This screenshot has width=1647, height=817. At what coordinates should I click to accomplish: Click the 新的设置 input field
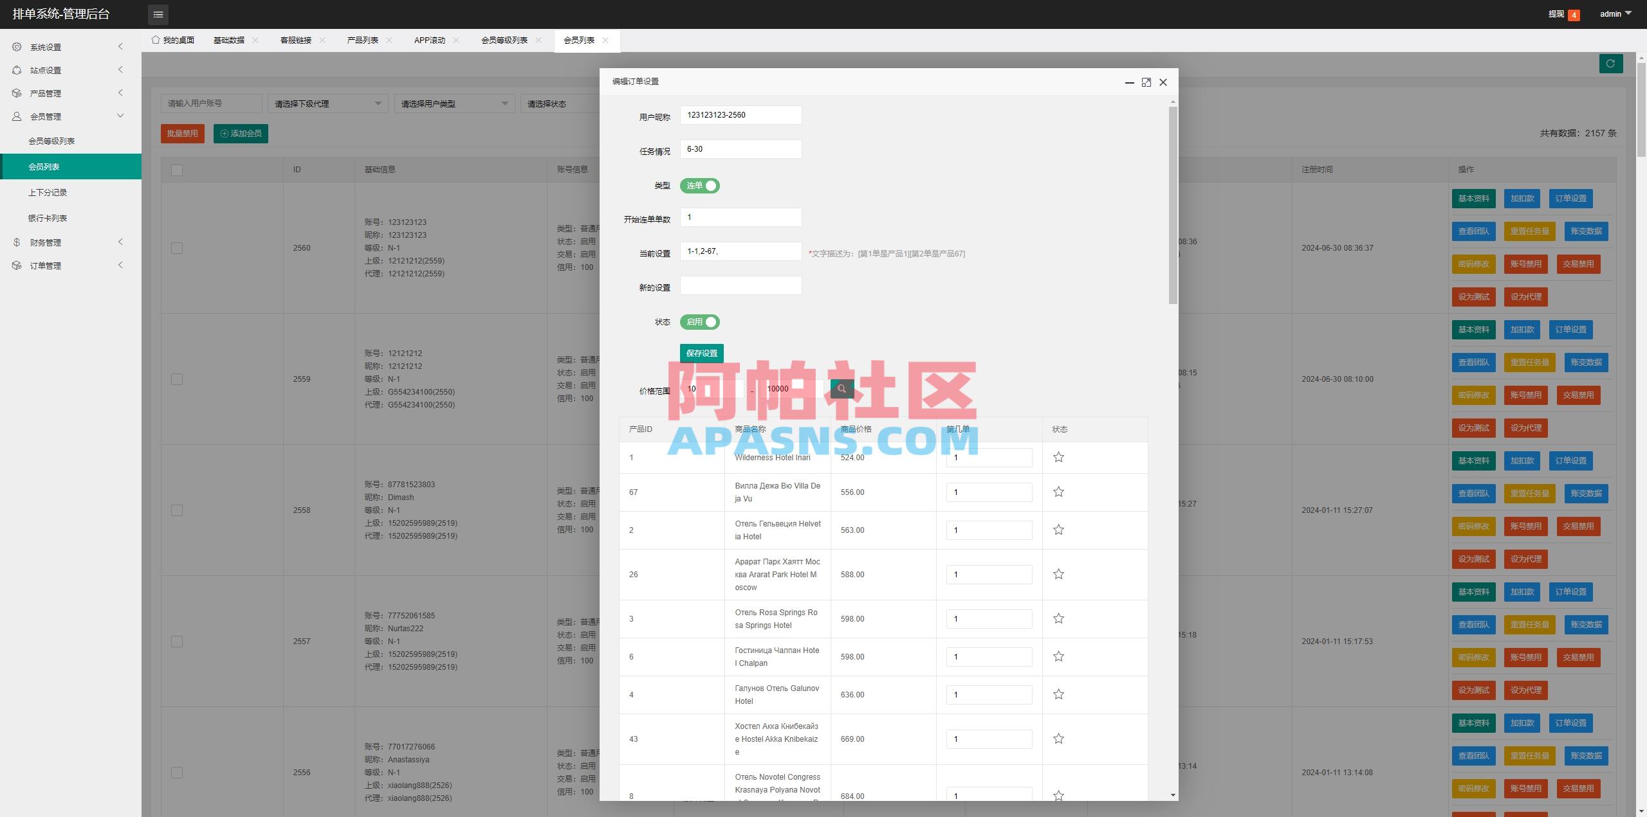[x=741, y=285]
